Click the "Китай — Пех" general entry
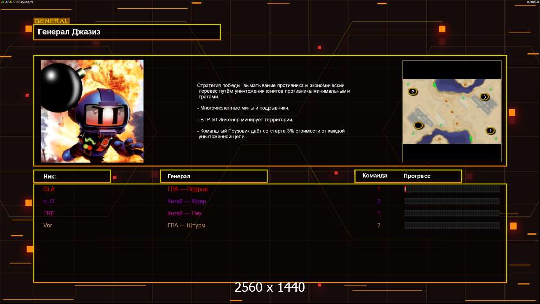 pos(184,213)
